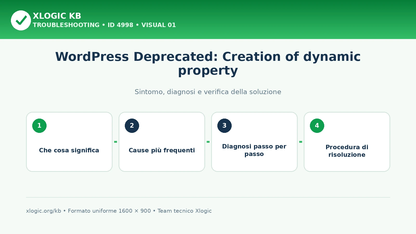Click the dark blue step 3 circle

tap(224, 126)
